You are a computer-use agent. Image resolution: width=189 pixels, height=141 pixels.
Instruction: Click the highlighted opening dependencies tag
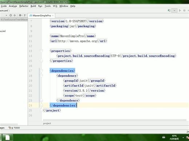[x=63, y=71]
